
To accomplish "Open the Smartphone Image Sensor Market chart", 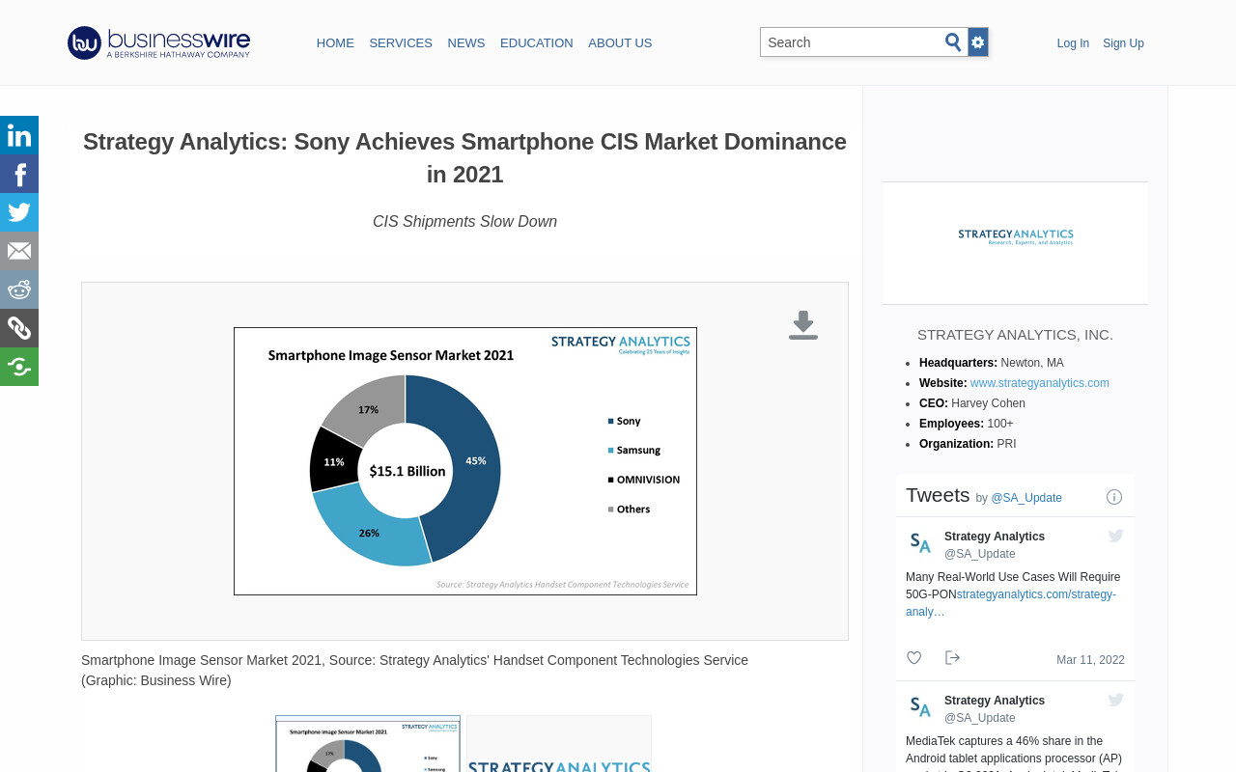I will coord(465,461).
